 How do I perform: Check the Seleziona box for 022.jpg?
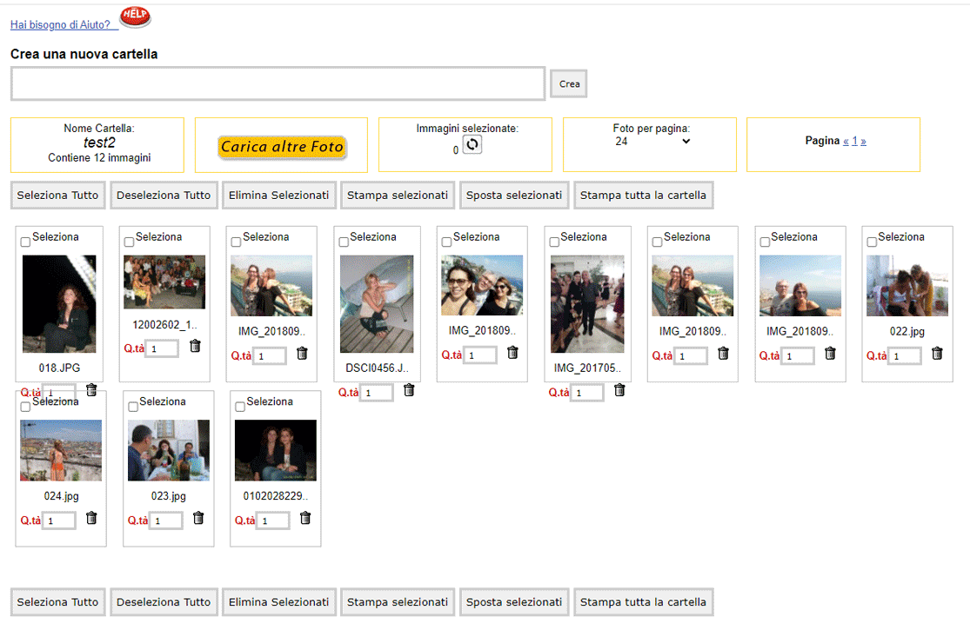[x=872, y=242]
